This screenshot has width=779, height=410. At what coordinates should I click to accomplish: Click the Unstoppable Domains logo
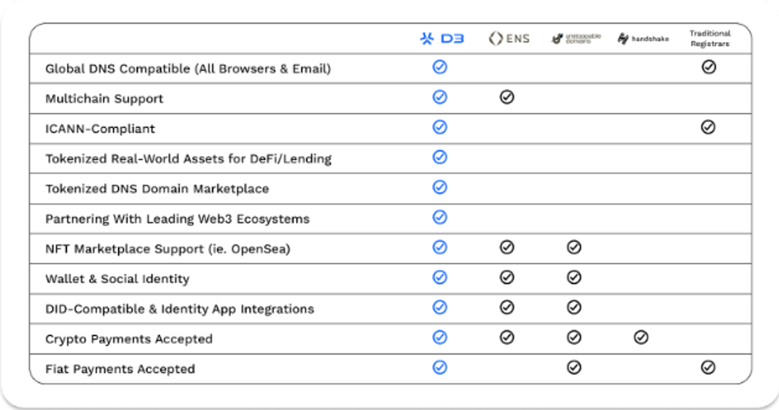pos(575,39)
